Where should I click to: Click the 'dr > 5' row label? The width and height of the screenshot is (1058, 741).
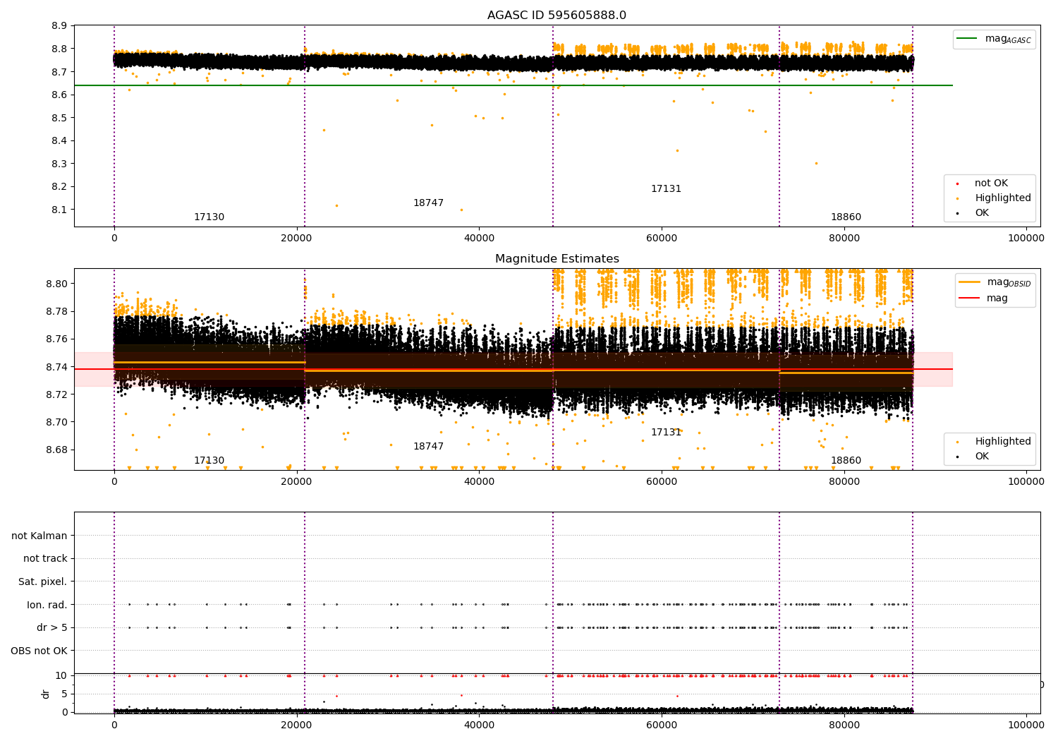point(51,627)
